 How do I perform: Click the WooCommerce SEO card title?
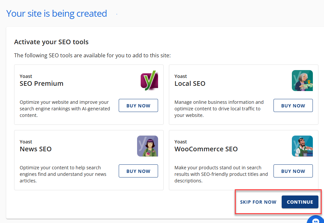pos(206,149)
